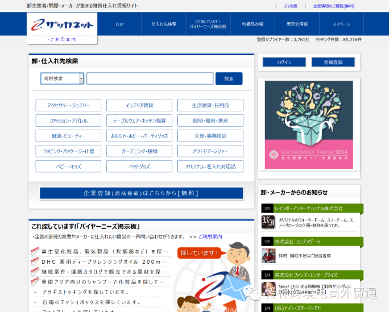This screenshot has width=389, height=312.
Task: Open マイページ nav item
Action: click(x=341, y=24)
